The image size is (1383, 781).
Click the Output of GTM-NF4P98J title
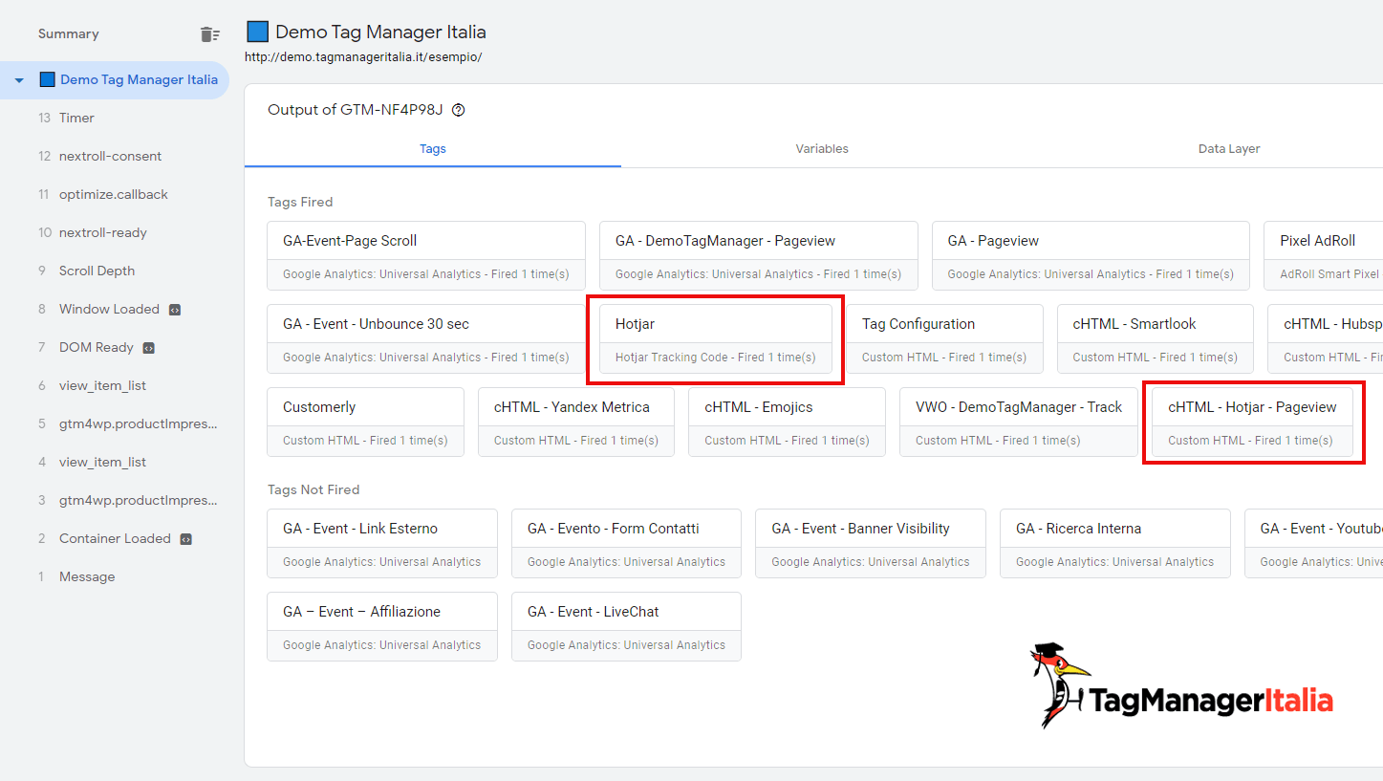356,110
